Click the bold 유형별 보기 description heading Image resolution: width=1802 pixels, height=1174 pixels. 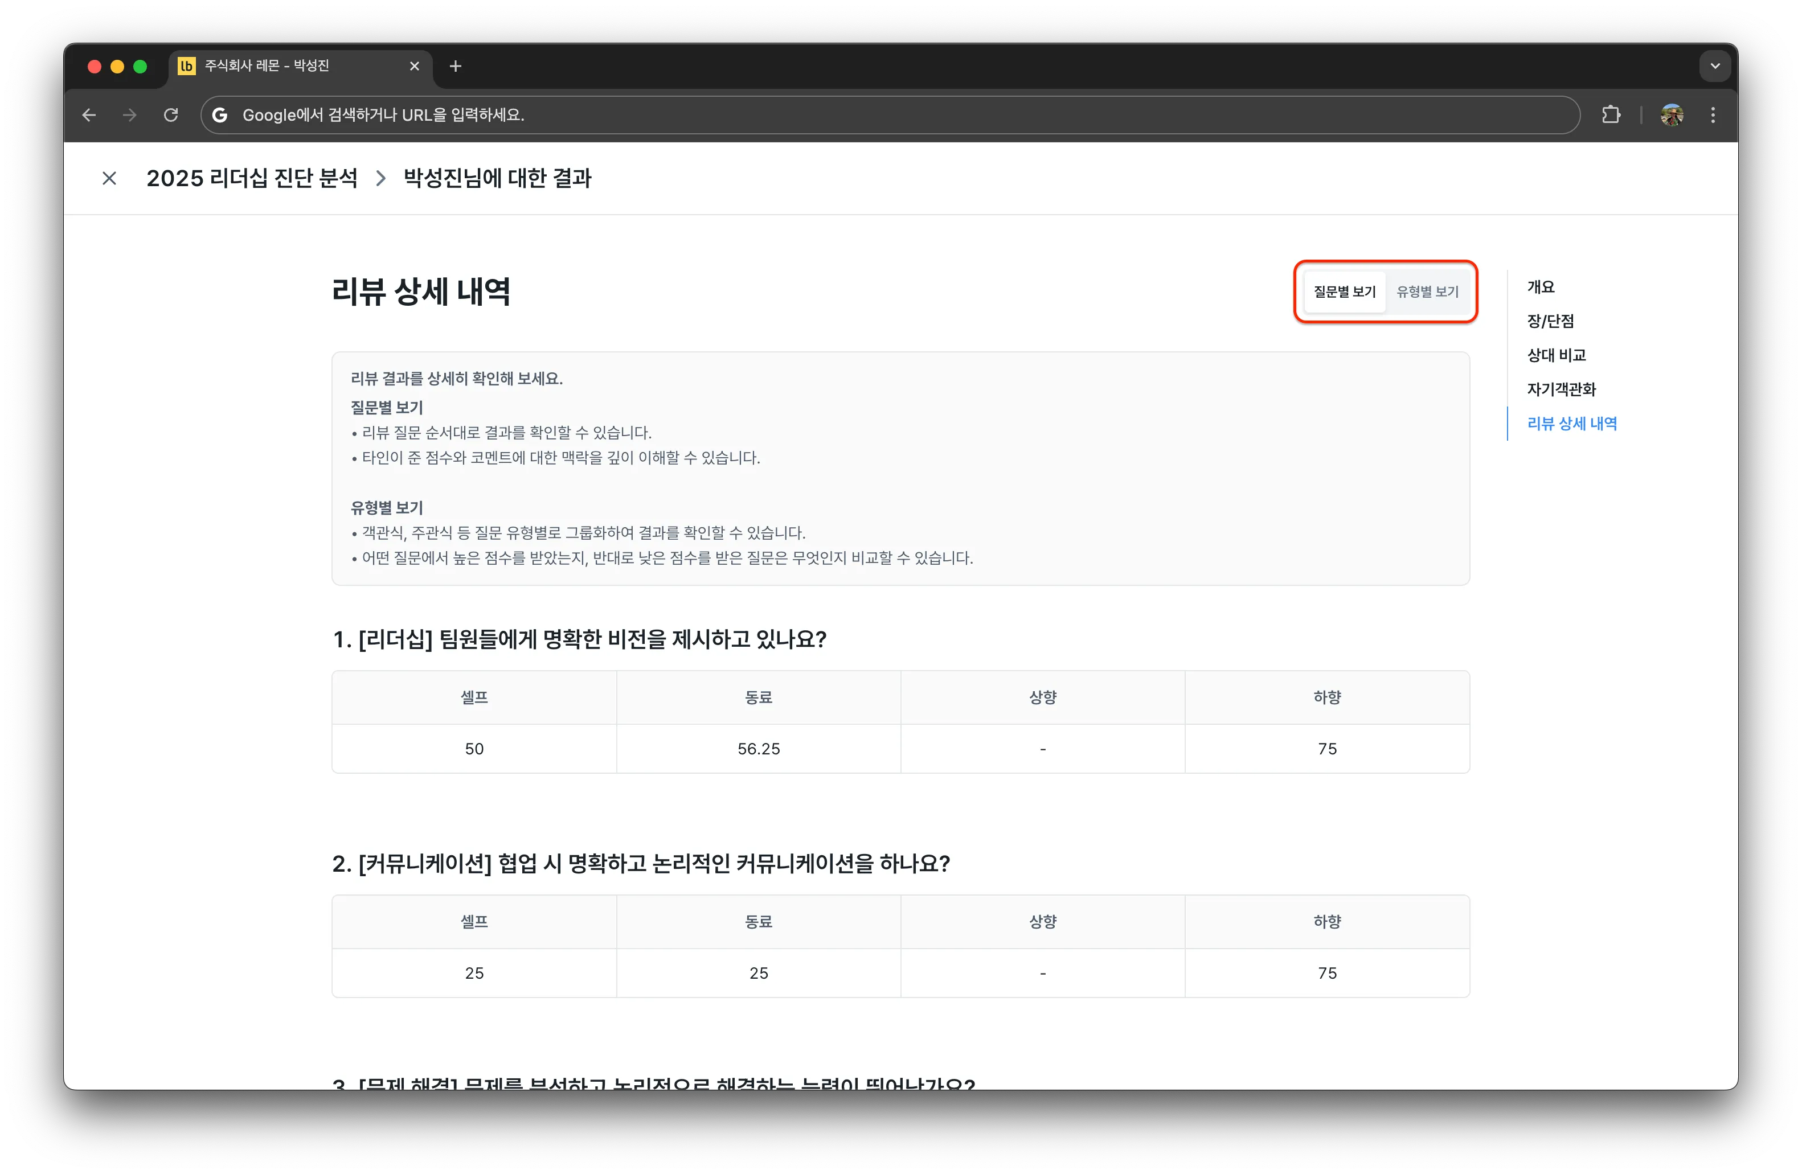387,508
